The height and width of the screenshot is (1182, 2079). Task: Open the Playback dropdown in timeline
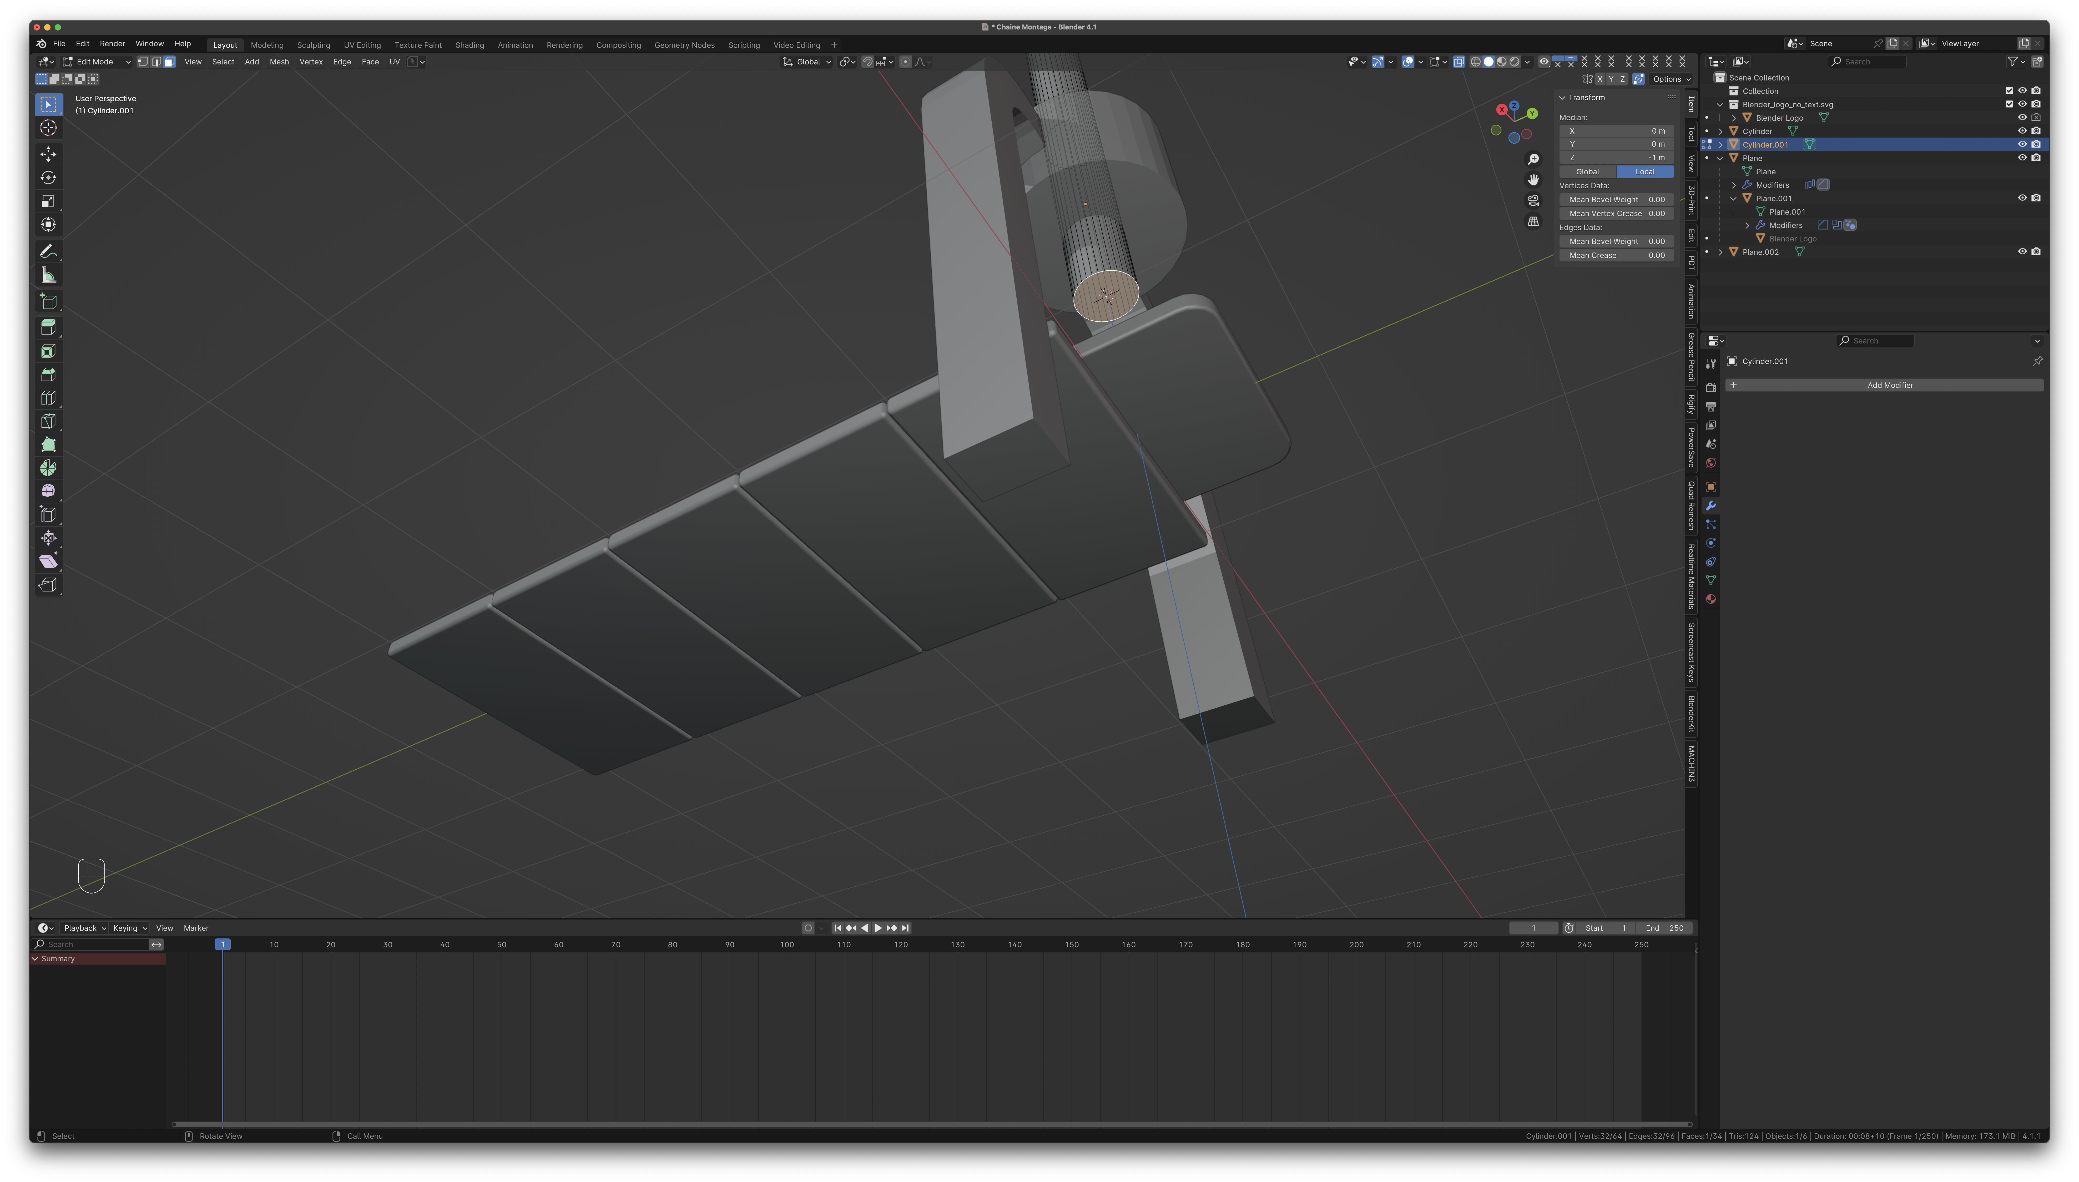pyautogui.click(x=84, y=928)
